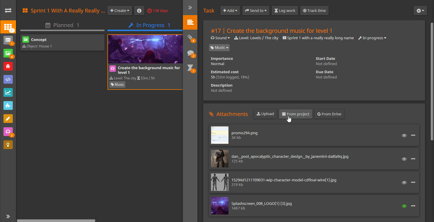The height and width of the screenshot is (222, 434).
Task: Toggle visibility eye for promo294.png
Action: point(404,135)
